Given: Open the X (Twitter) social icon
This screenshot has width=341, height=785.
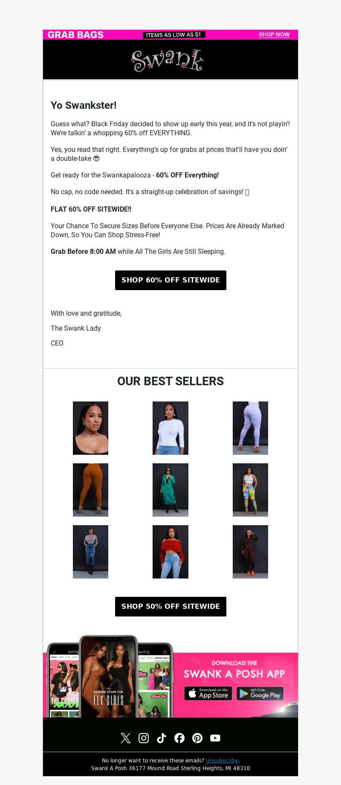Looking at the screenshot, I should [126, 738].
